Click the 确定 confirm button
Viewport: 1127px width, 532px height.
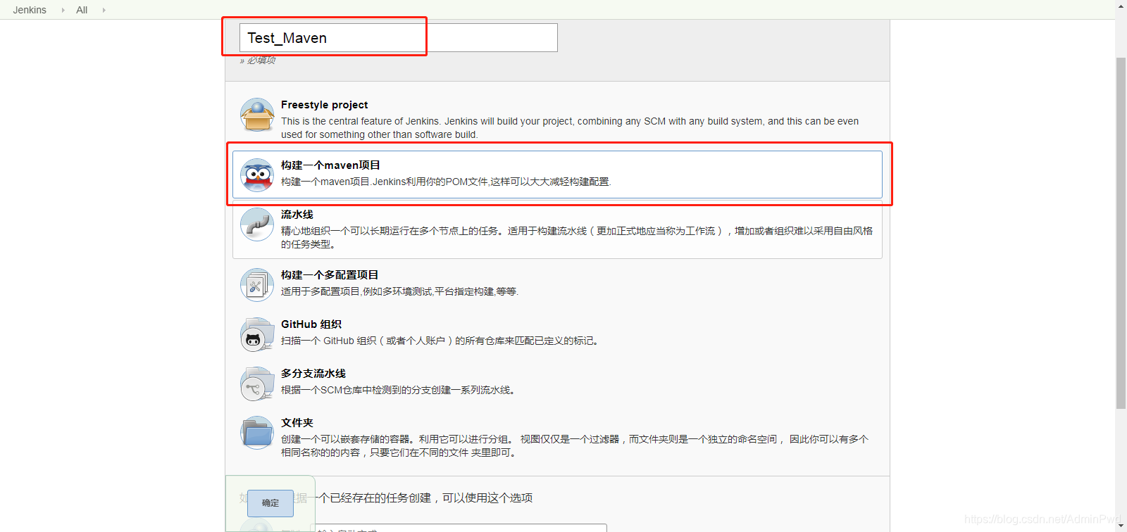[270, 503]
